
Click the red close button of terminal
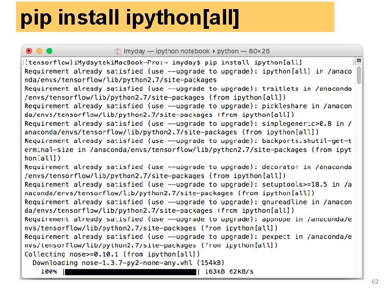[x=29, y=51]
